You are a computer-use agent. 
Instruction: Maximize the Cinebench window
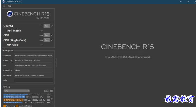[188, 2]
